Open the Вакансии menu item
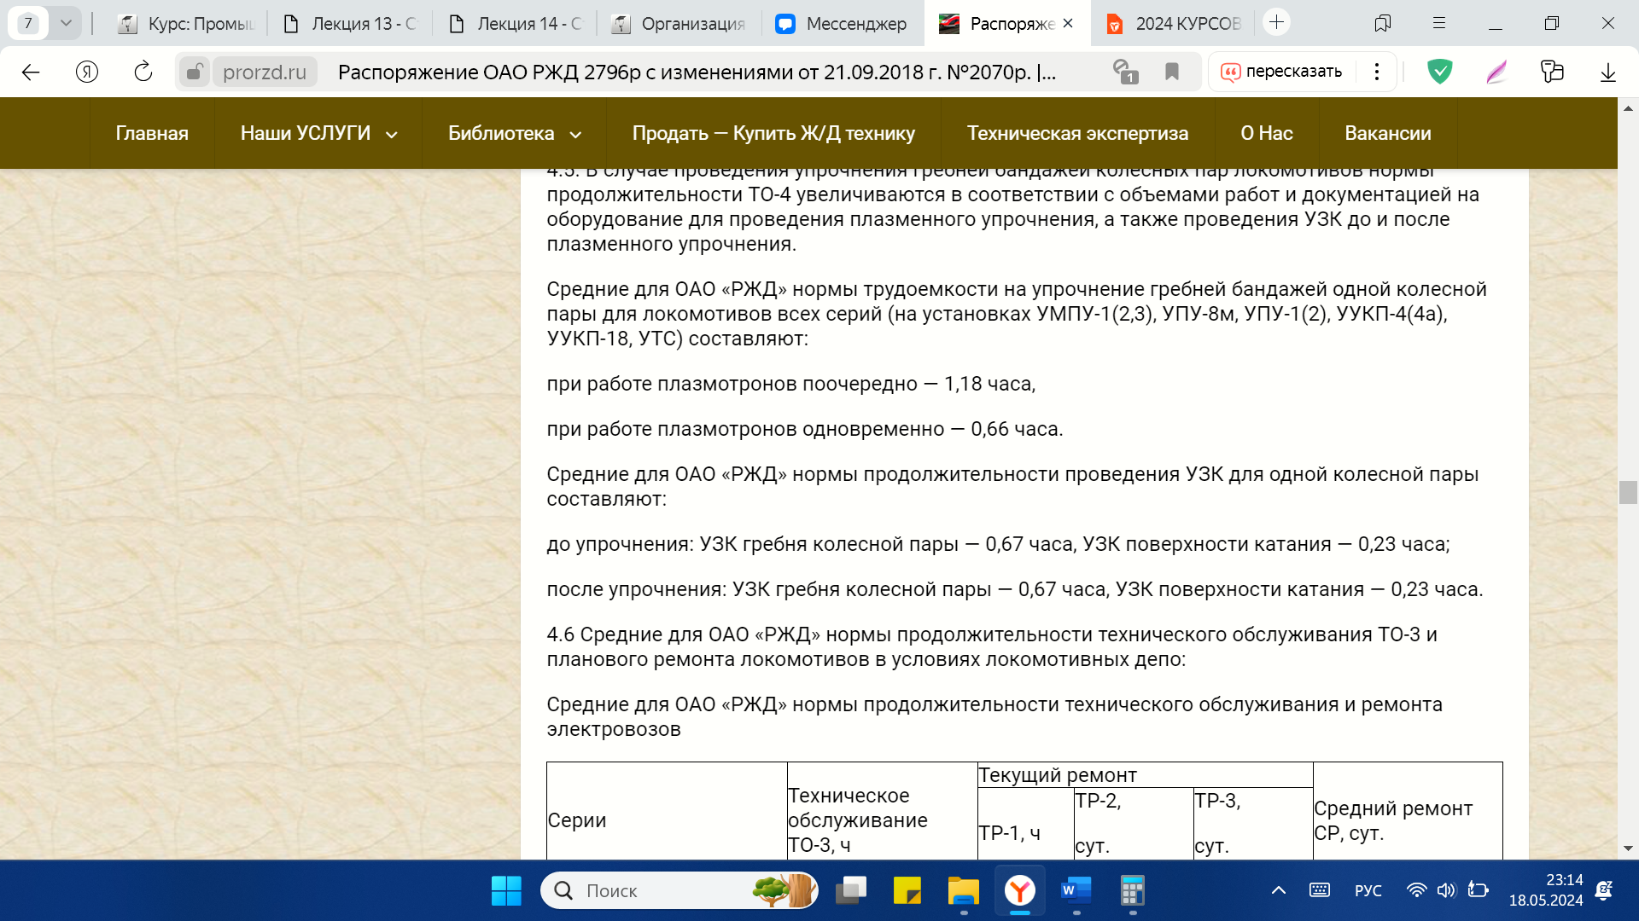Image resolution: width=1639 pixels, height=921 pixels. coord(1388,133)
